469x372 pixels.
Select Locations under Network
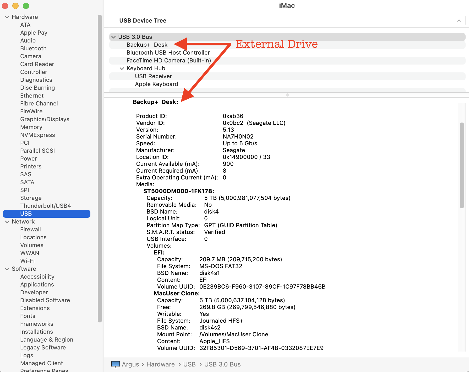pos(34,237)
